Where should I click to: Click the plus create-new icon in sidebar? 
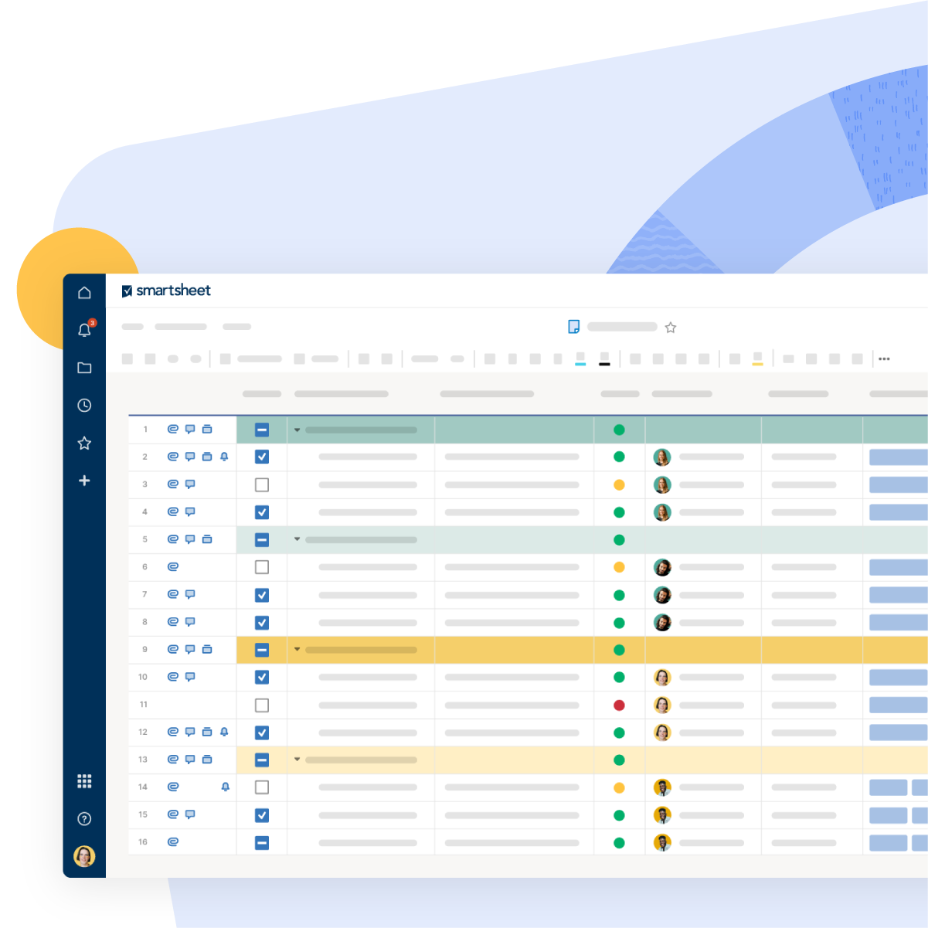point(84,481)
